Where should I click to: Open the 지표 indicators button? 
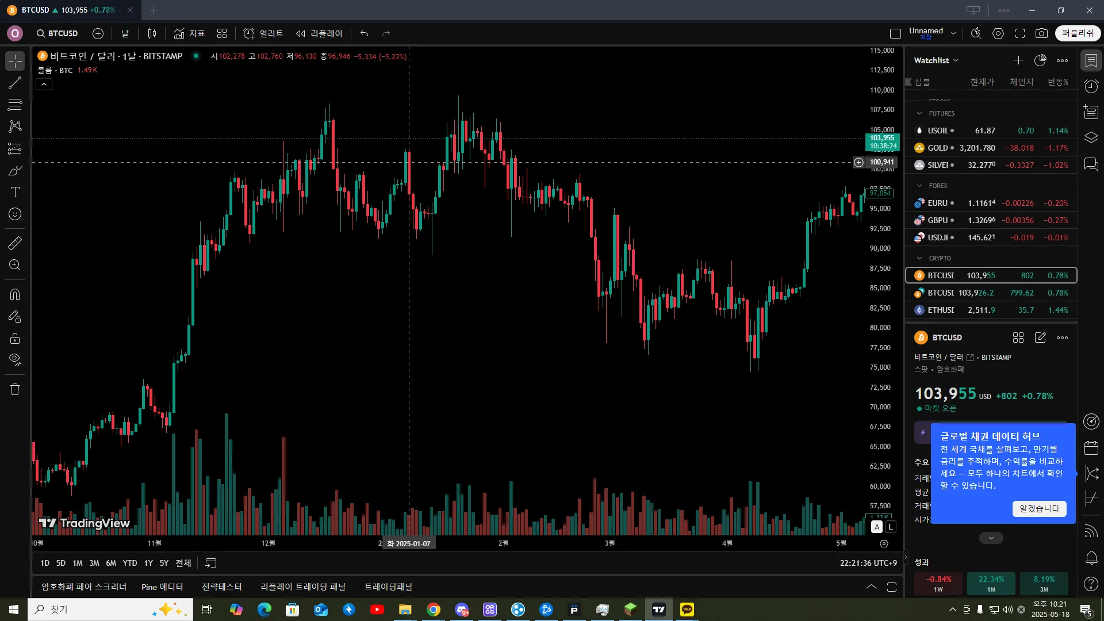click(x=190, y=33)
